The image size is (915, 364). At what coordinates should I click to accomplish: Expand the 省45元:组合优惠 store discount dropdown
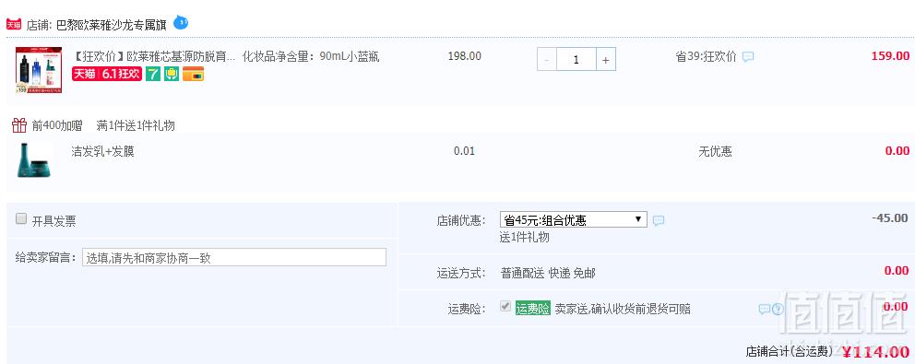pyautogui.click(x=574, y=220)
